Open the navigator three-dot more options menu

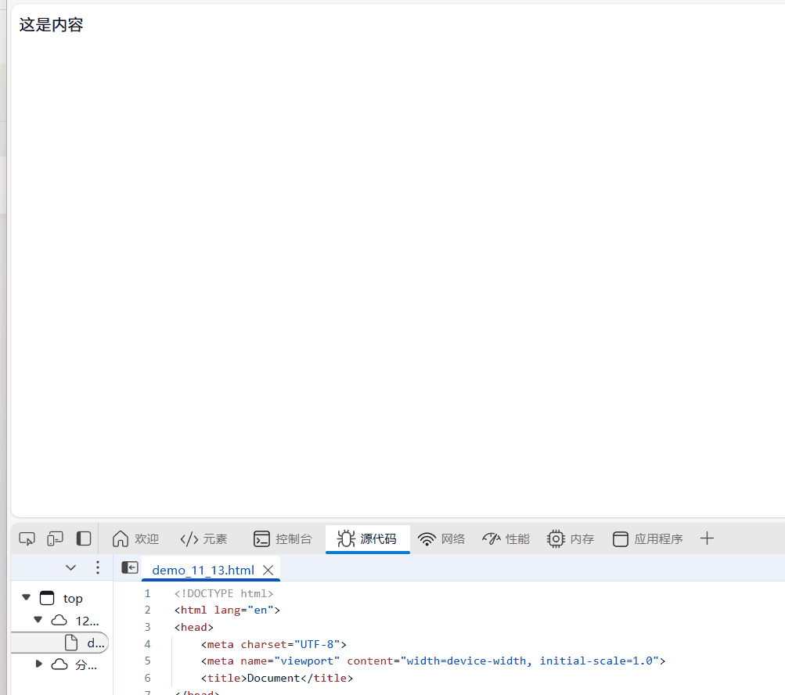click(x=98, y=567)
